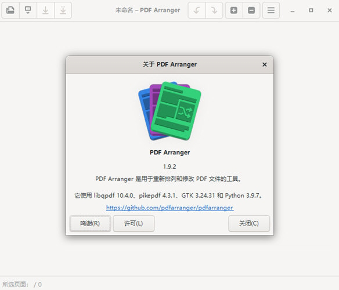This screenshot has width=339, height=290.
Task: Open the github.com/pdfarranger link
Action: point(169,208)
